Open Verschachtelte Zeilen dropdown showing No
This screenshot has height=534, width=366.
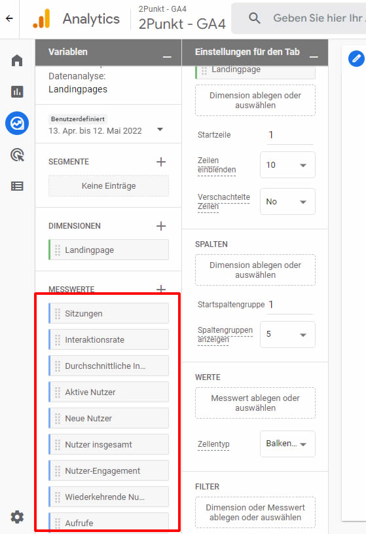tap(287, 202)
